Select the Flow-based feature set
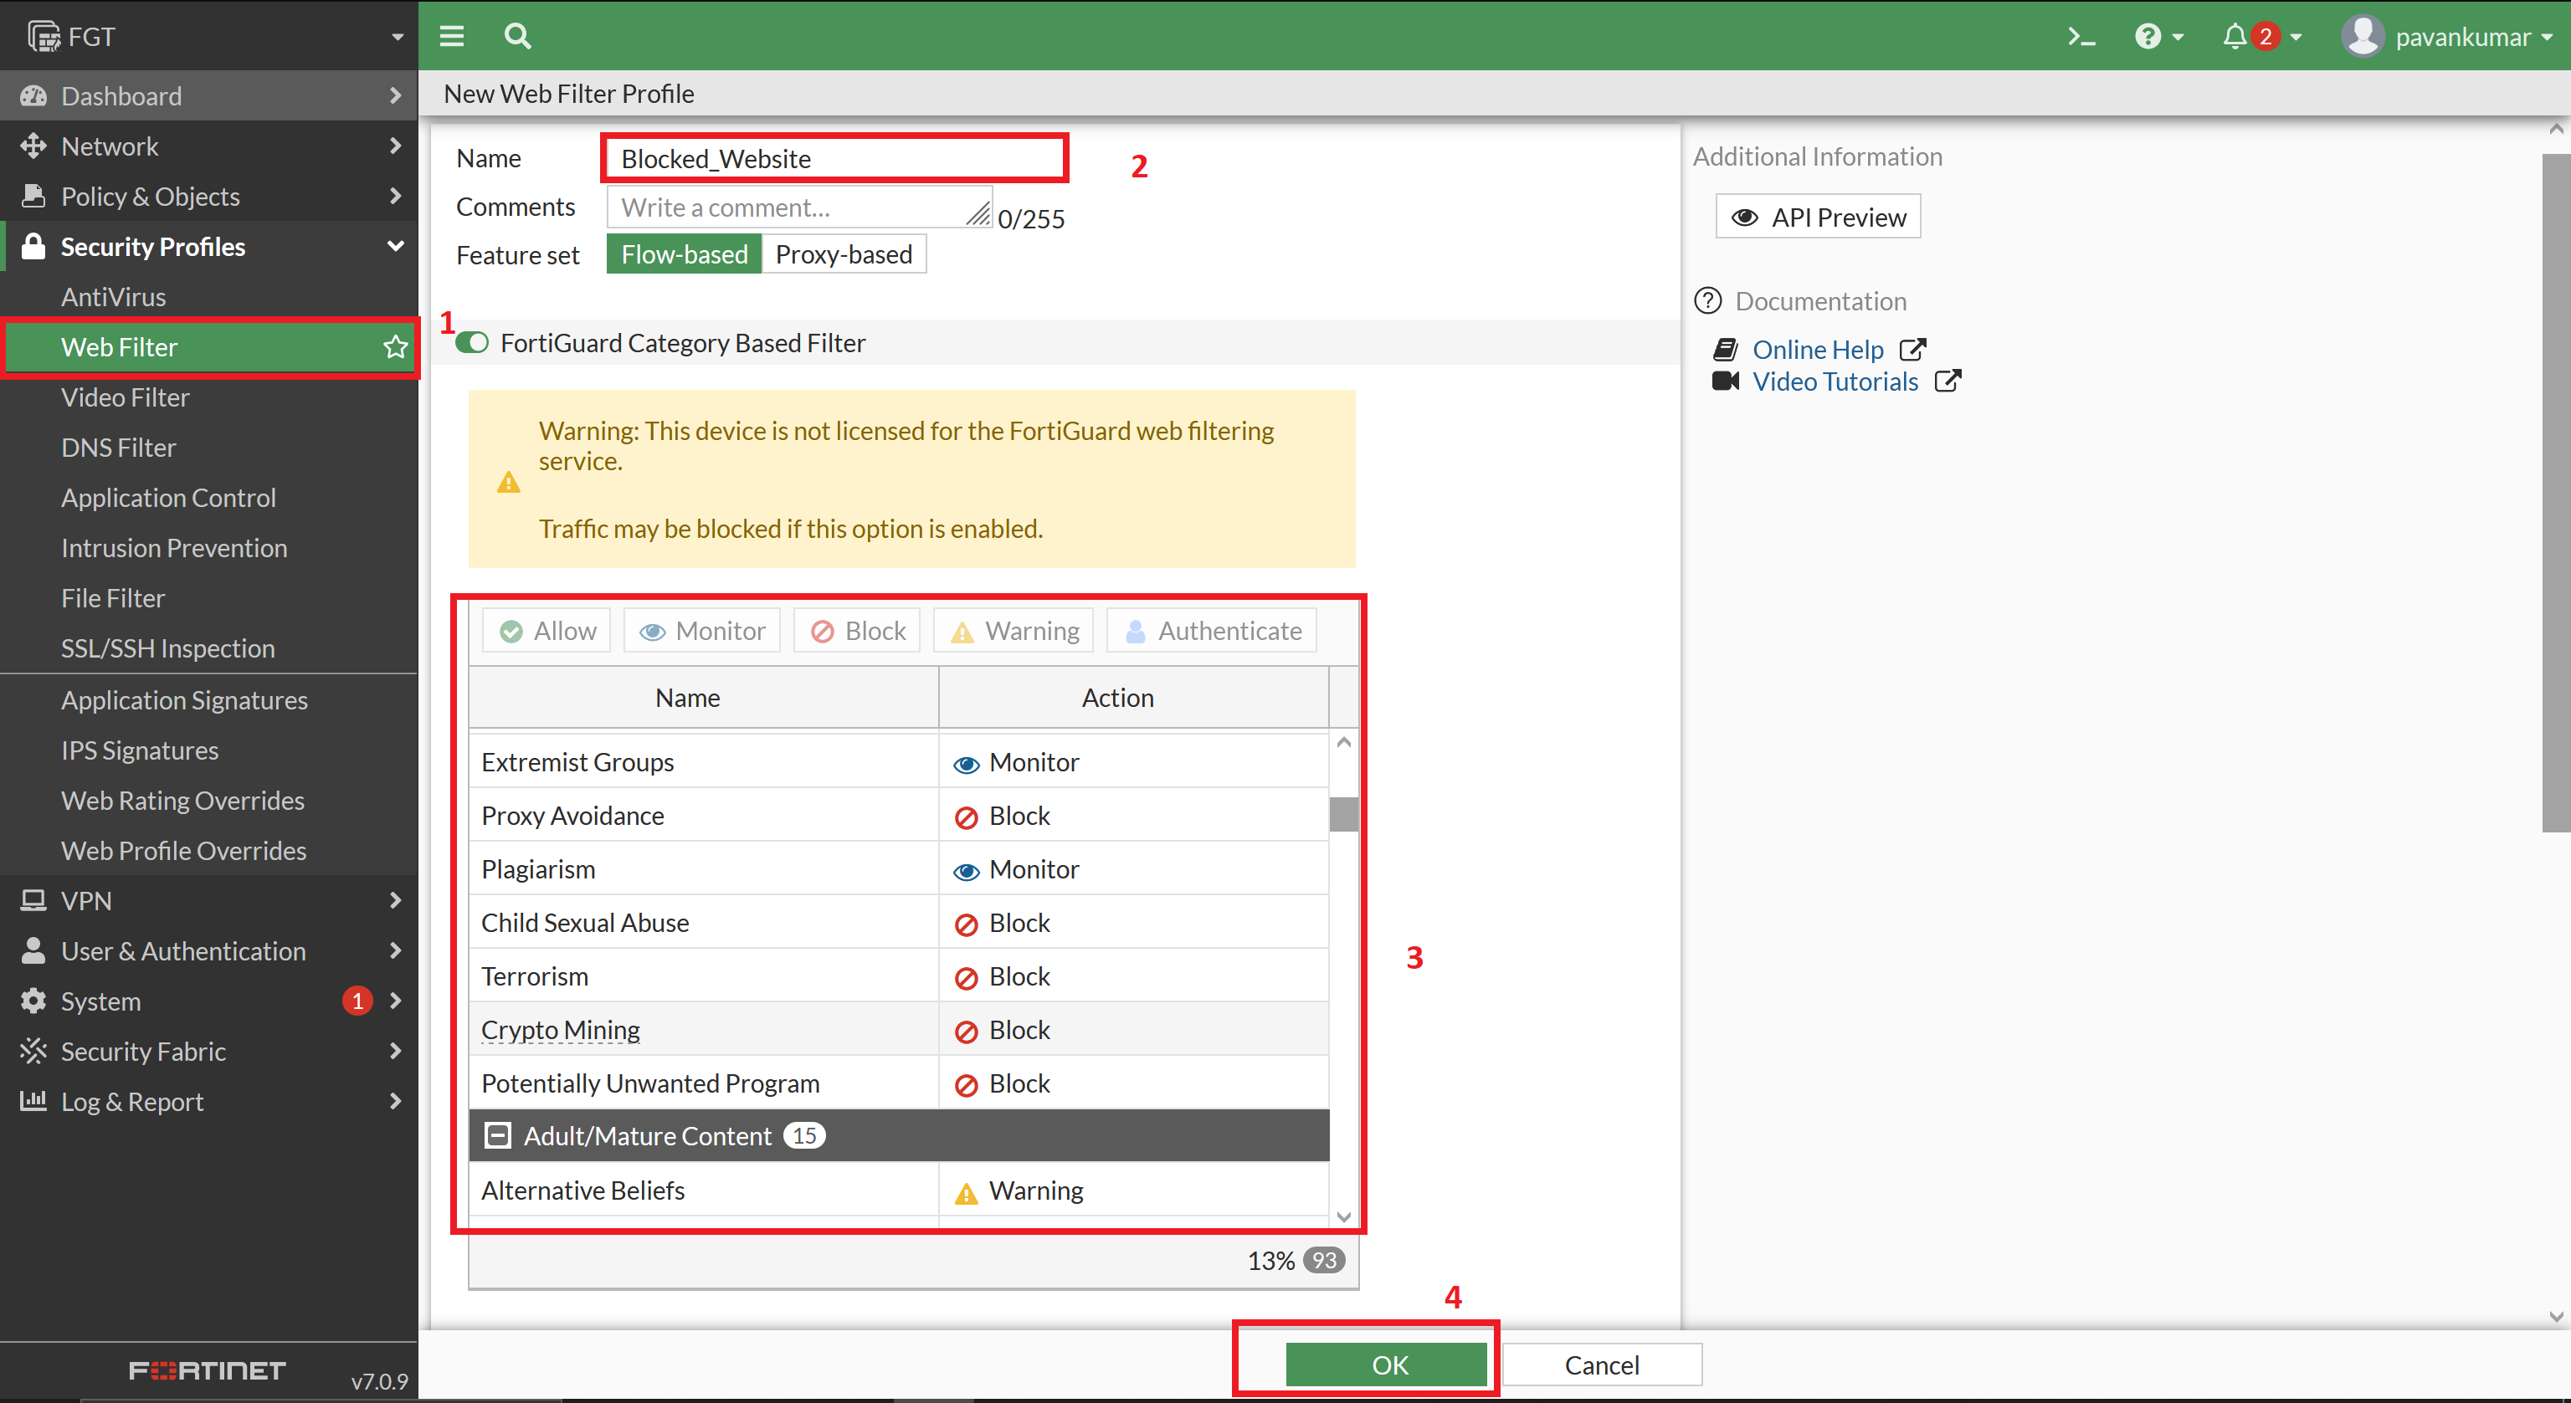The height and width of the screenshot is (1403, 2571). point(684,253)
